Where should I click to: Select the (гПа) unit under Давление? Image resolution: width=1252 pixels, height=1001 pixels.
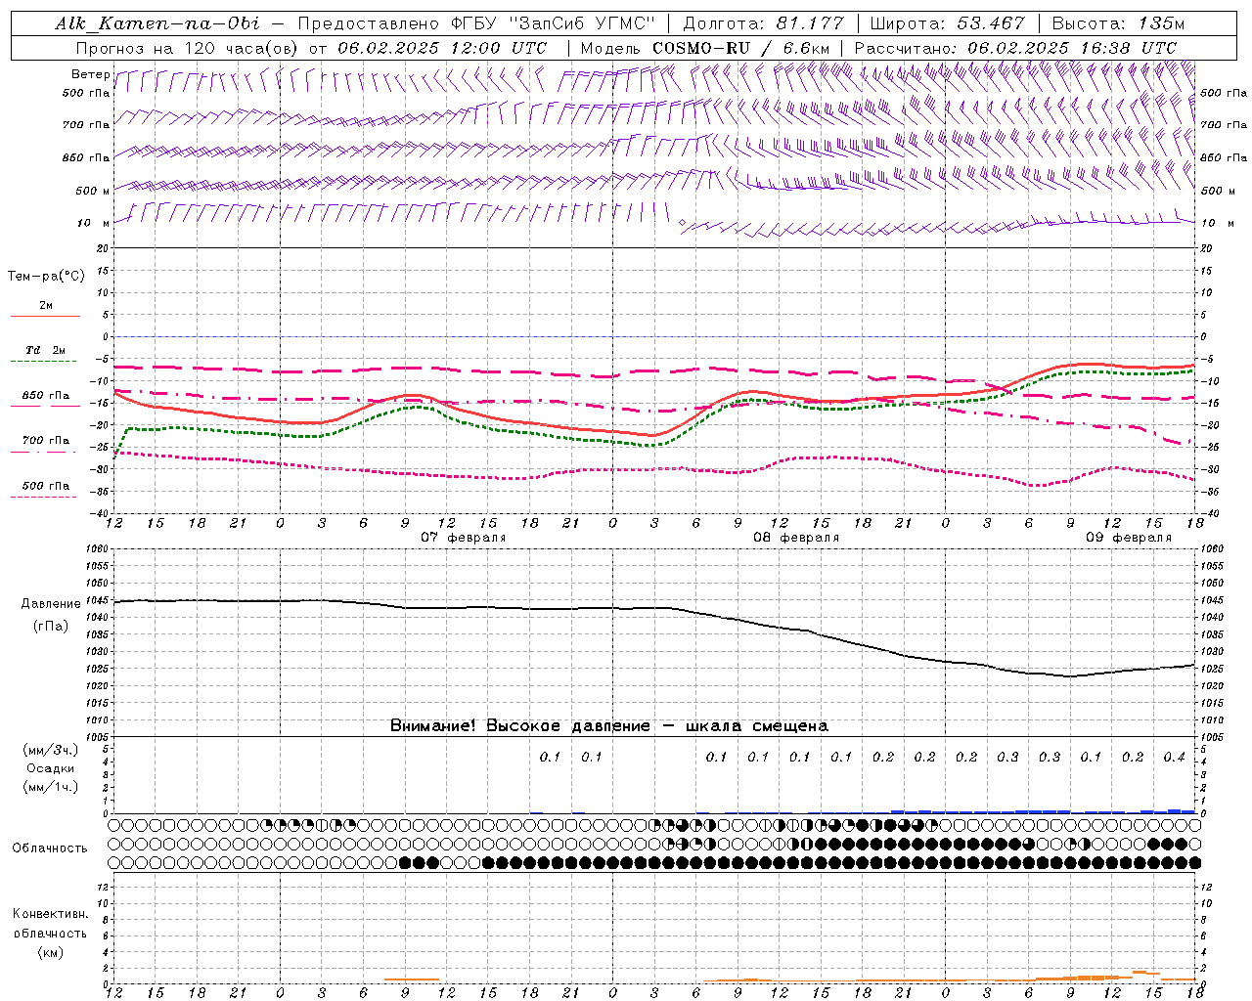point(50,626)
